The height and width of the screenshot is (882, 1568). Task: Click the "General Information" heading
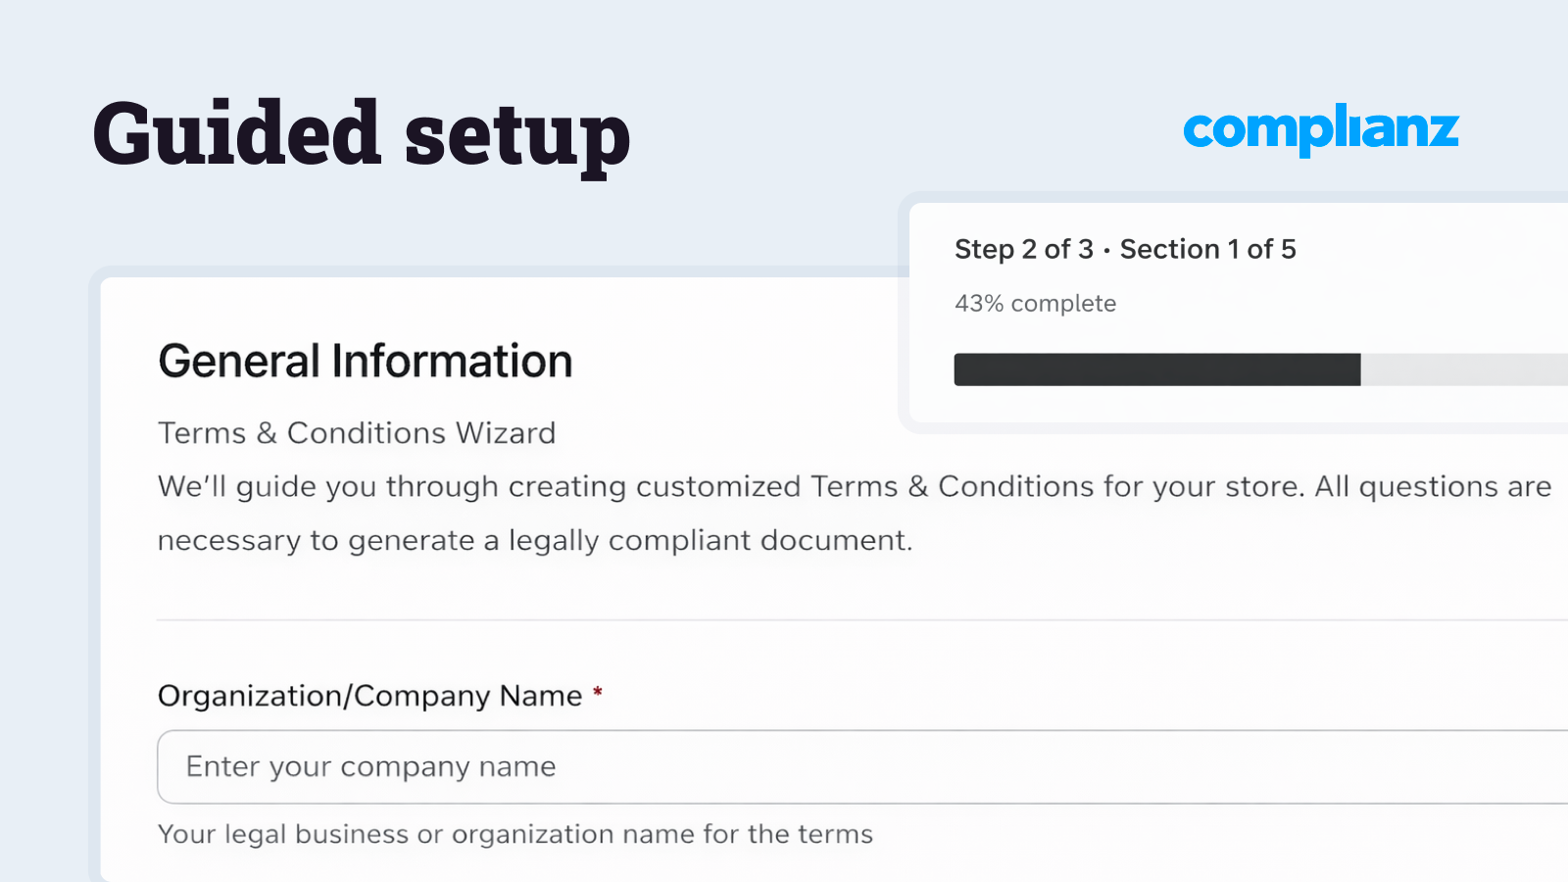365,362
